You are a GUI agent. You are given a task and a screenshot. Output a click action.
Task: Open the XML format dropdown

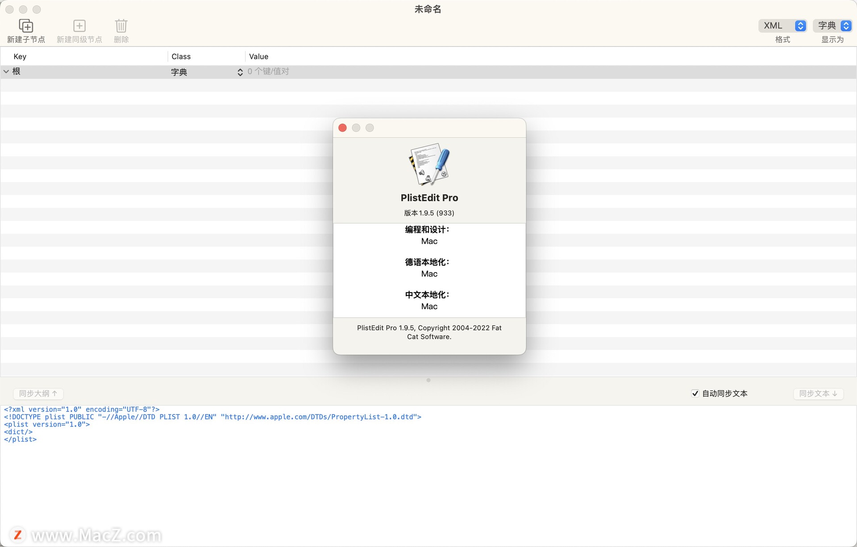coord(783,26)
